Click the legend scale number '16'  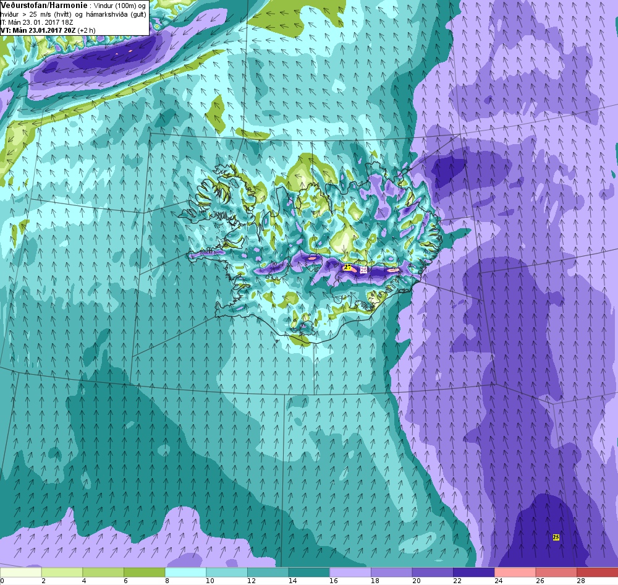[334, 581]
